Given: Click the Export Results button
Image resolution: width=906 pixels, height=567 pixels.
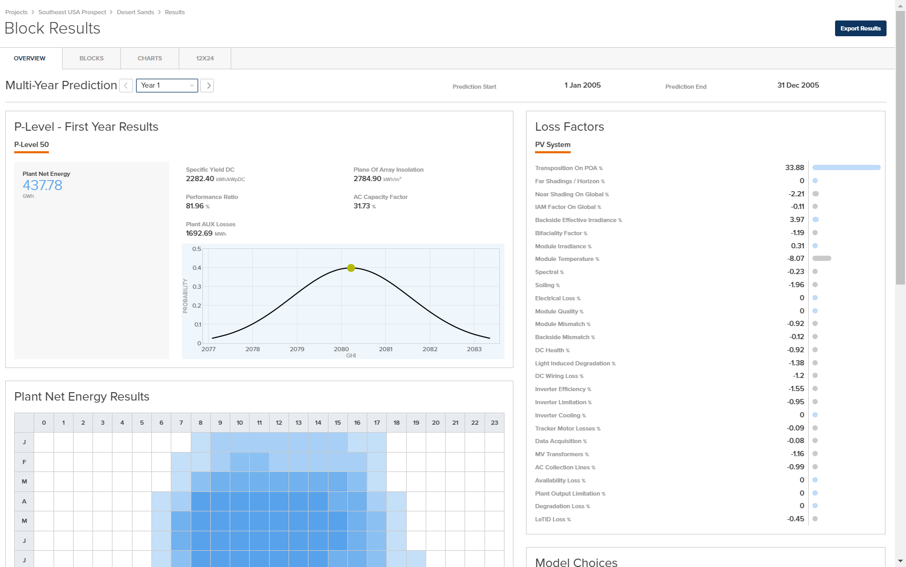Looking at the screenshot, I should coord(860,28).
